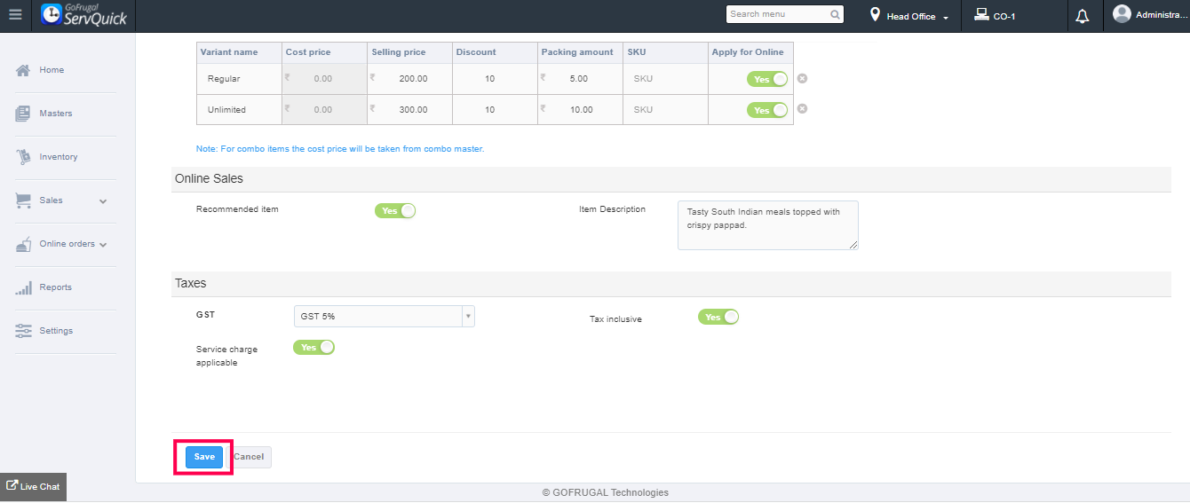The width and height of the screenshot is (1190, 503).
Task: Click the Home house icon in sidebar
Action: (23, 70)
